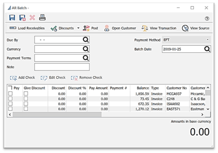Check Pay for customer EAST571
218x153 pixels.
click(x=10, y=108)
